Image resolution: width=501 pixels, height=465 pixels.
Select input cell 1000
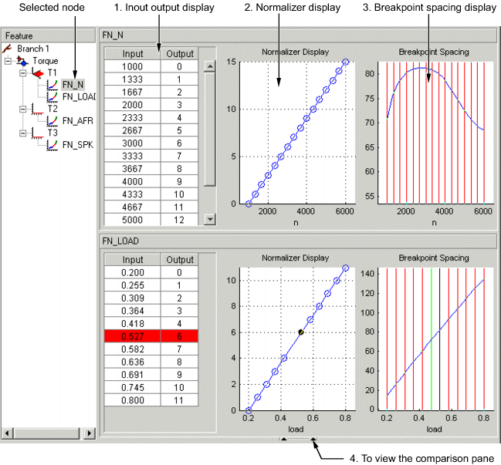132,66
